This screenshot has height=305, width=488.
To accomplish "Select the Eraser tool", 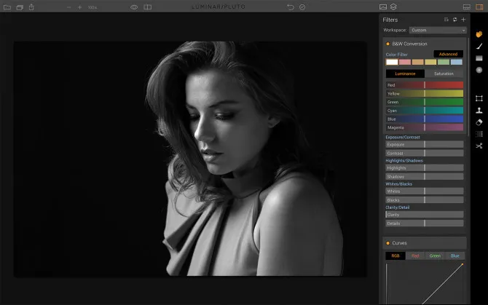I will tap(479, 122).
